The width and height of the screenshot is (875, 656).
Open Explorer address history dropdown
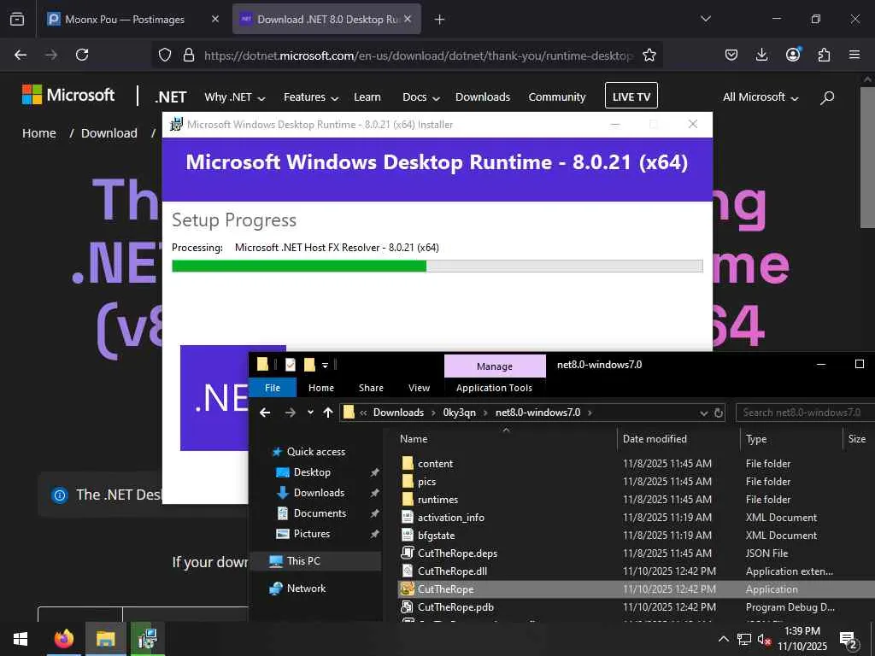[704, 413]
